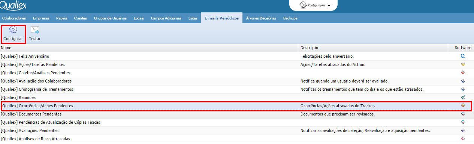This screenshot has height=144, width=474.
Task: Select row [Qualiex] Reuniões
Action: (x=237, y=97)
